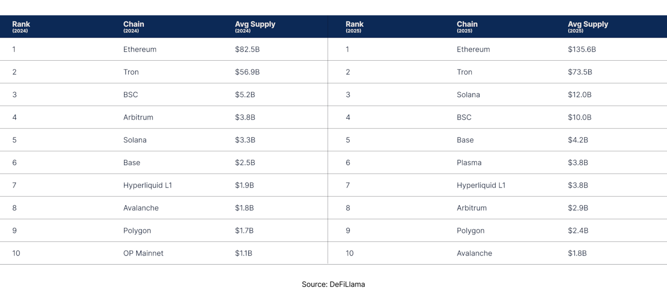Click the Rank (2025) column header

tap(354, 26)
